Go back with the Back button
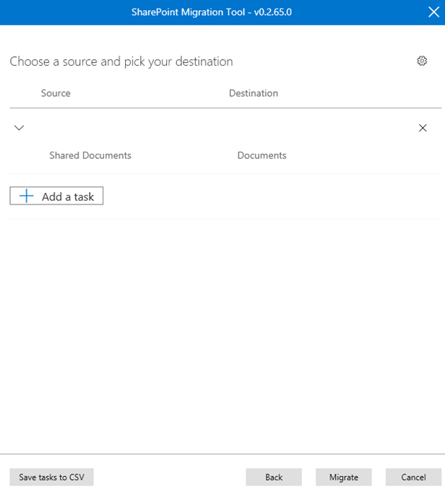This screenshot has height=492, width=445. [274, 477]
